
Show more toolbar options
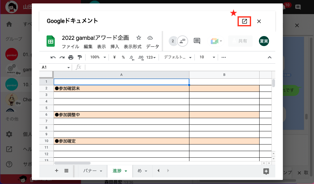[224, 57]
